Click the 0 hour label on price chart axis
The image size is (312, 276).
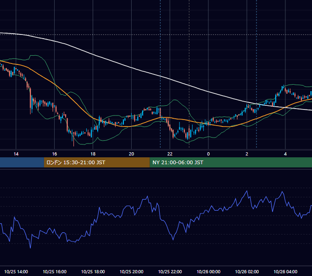point(208,154)
